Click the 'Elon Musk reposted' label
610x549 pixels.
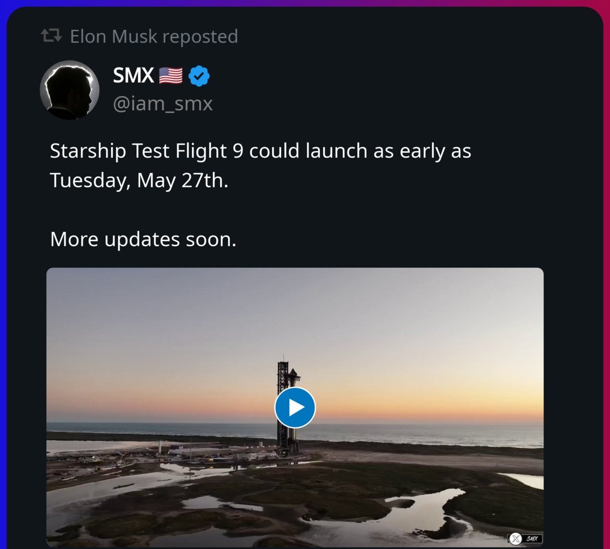pyautogui.click(x=154, y=35)
